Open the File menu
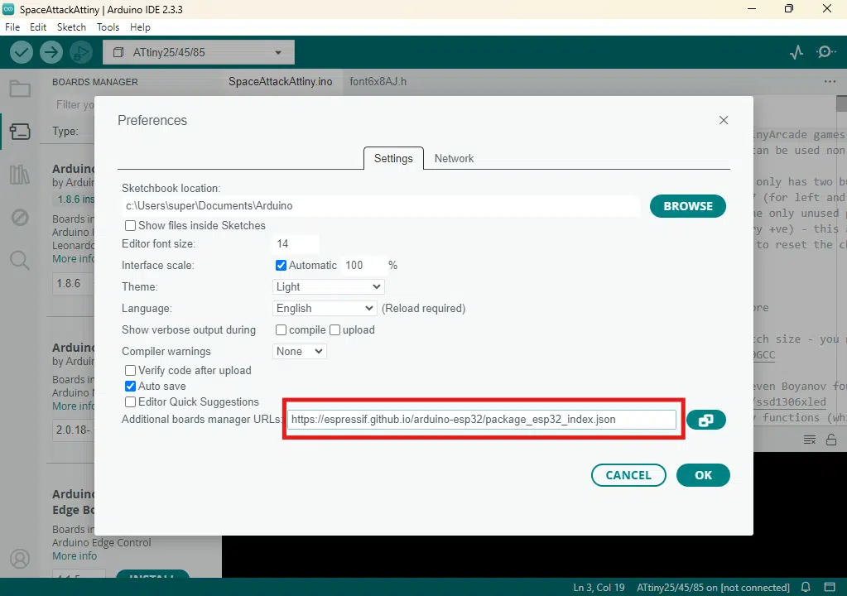Screen dimensions: 847x596 [12, 27]
